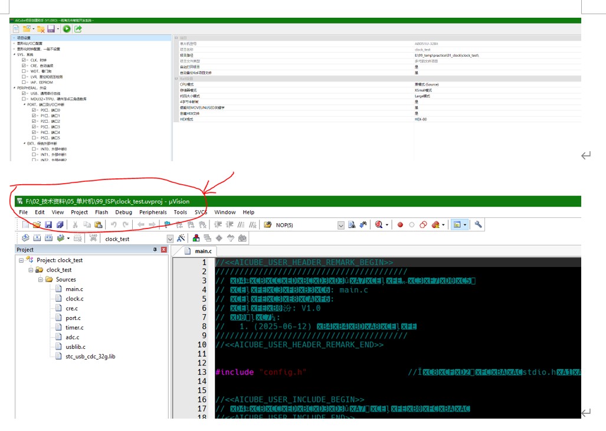Select timer.c in the Sources list
This screenshot has width=606, height=431.
click(74, 328)
